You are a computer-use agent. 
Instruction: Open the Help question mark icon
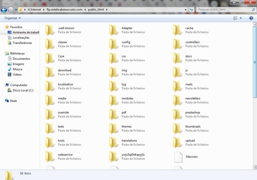click(251, 18)
